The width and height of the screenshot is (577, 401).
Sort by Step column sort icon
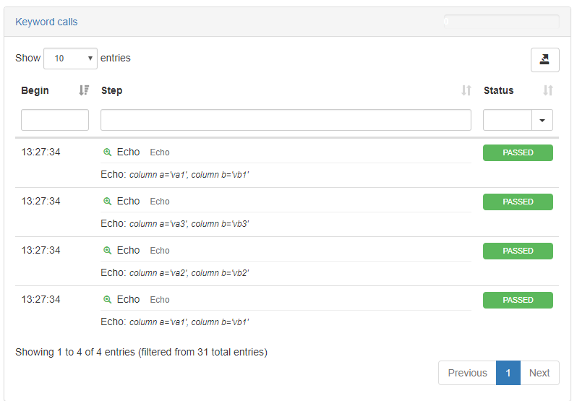tap(466, 90)
